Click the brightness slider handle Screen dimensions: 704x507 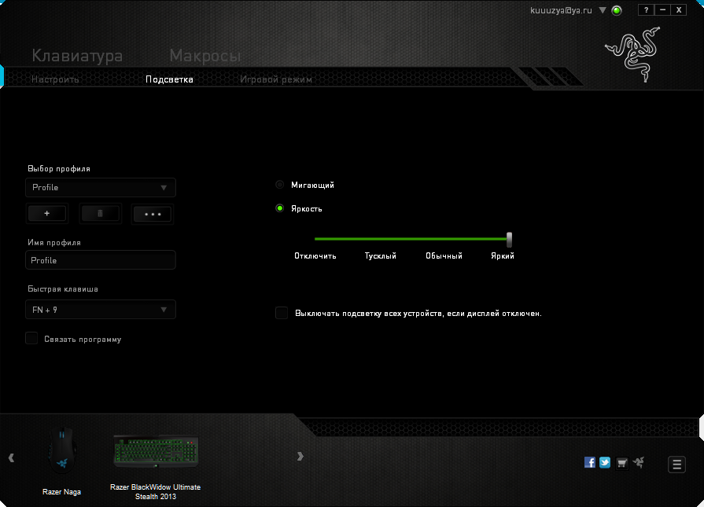(x=509, y=239)
